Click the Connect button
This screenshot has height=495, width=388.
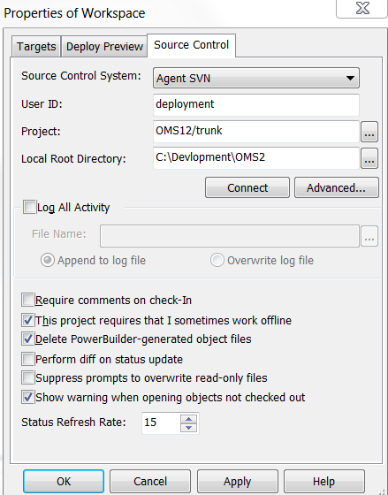coord(247,187)
